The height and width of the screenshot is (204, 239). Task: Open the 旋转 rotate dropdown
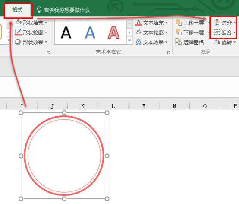(224, 42)
